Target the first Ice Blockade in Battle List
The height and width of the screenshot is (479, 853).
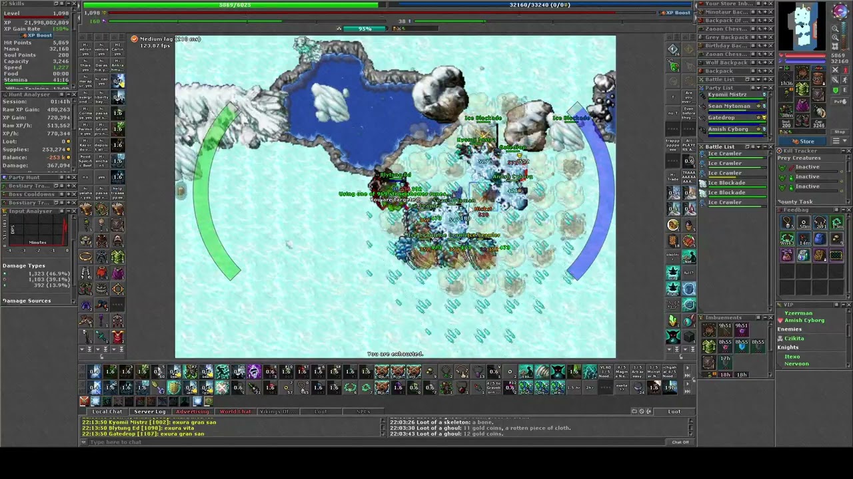pyautogui.click(x=736, y=184)
